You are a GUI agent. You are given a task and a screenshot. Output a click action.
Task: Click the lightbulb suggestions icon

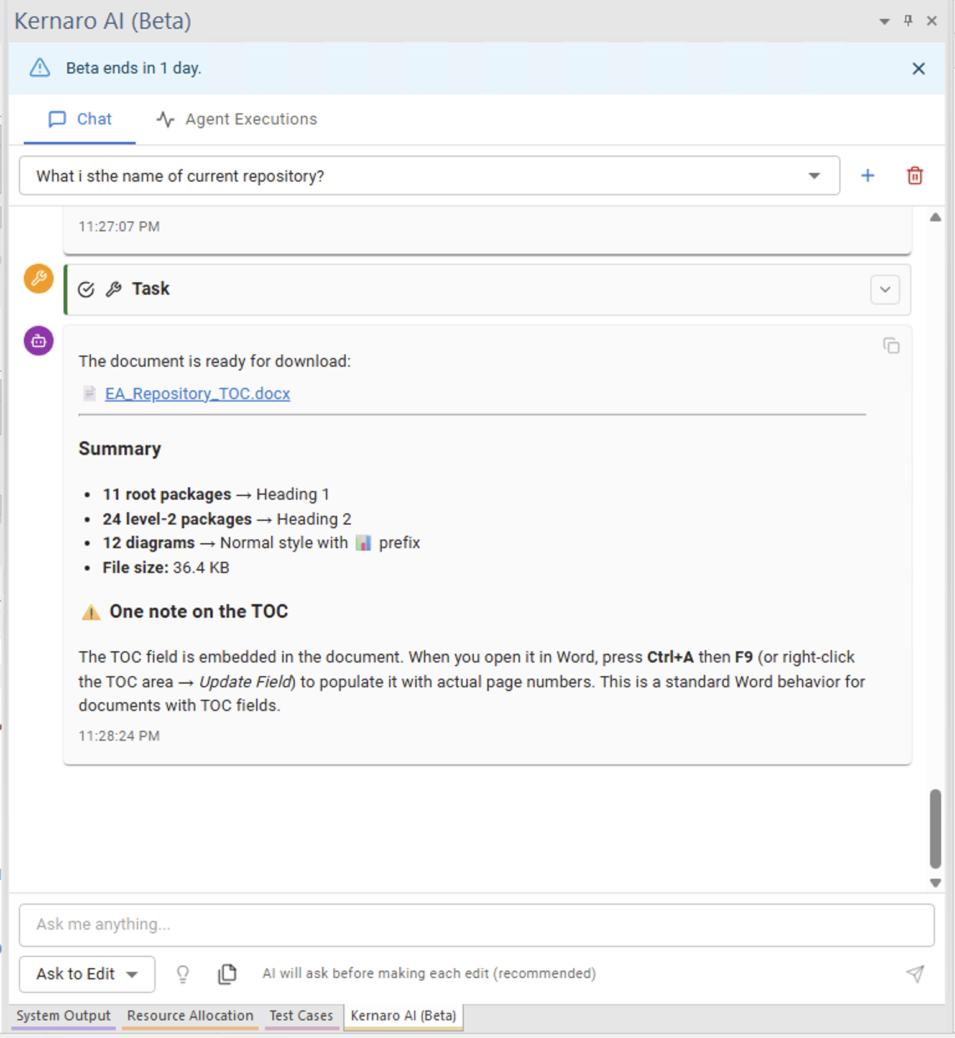183,974
